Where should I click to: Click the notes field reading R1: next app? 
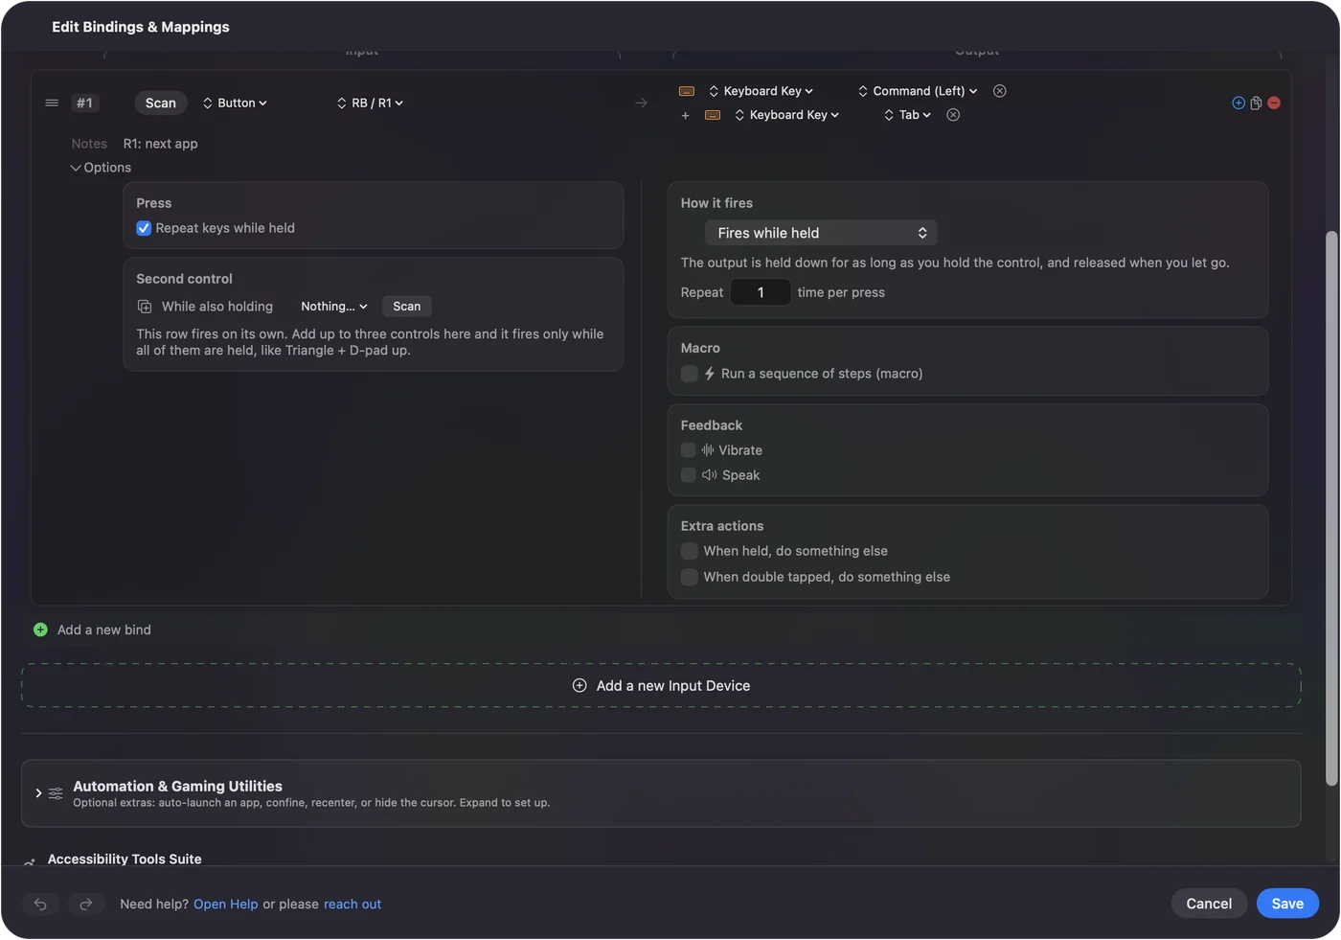(x=161, y=144)
